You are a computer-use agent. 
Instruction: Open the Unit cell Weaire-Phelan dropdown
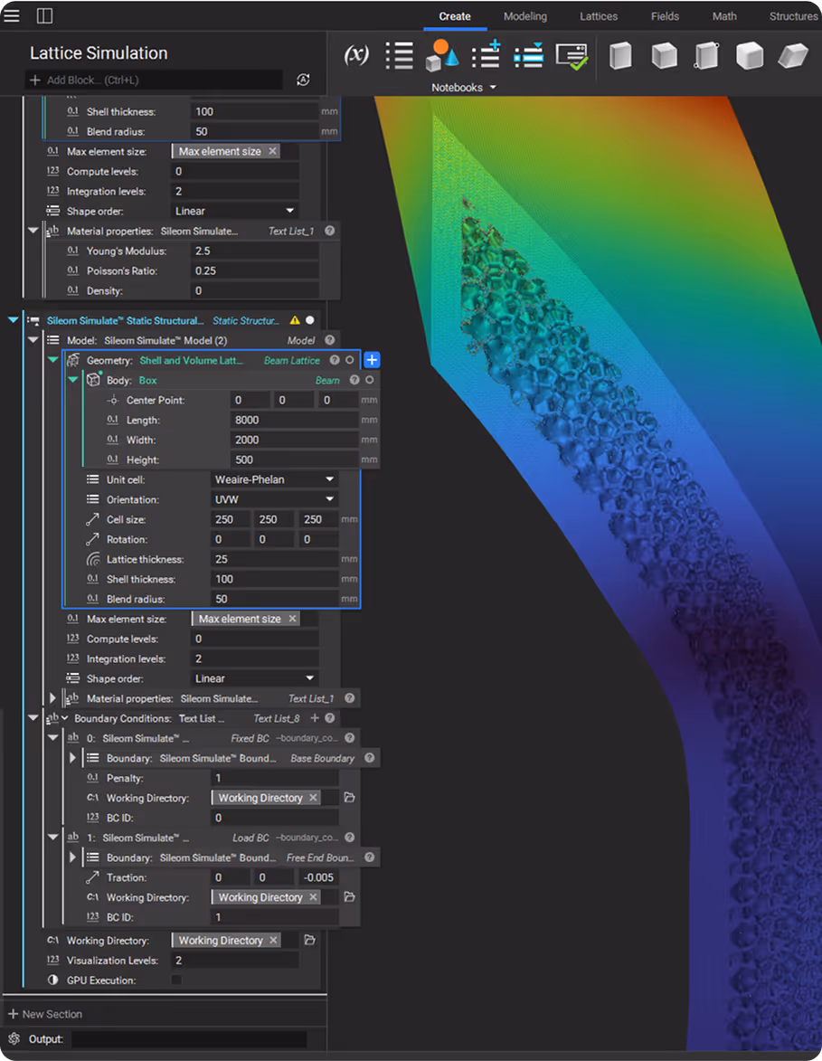pos(275,479)
